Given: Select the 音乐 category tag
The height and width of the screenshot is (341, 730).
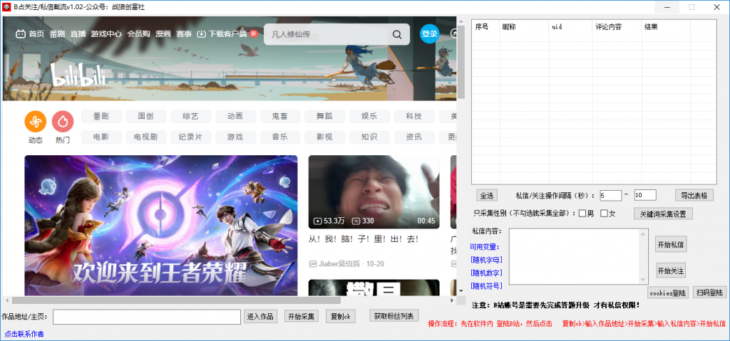Looking at the screenshot, I should coord(279,137).
